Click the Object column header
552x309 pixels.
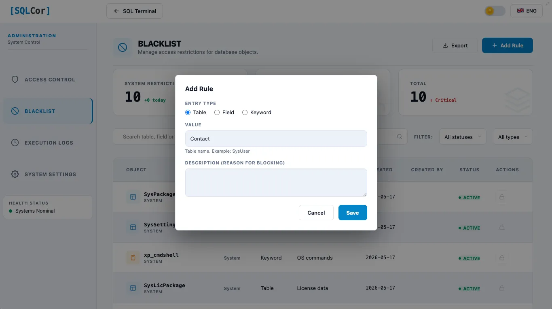tap(136, 170)
